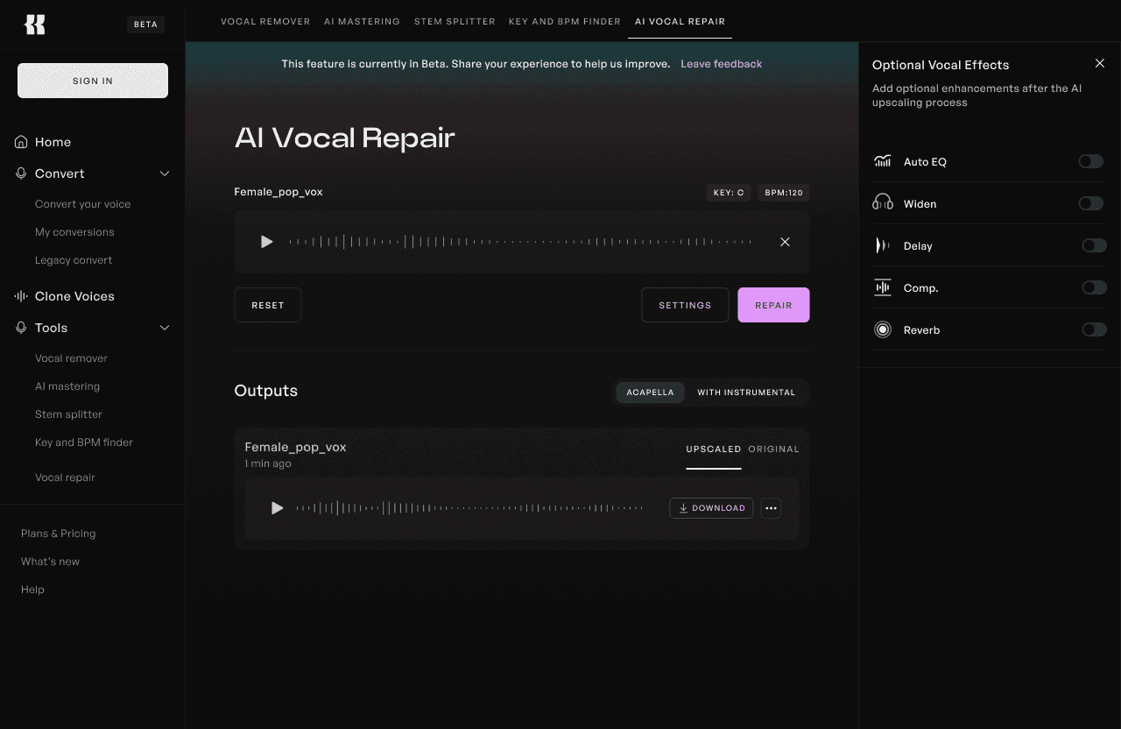Viewport: 1121px width, 729px height.
Task: Collapse the Convert section chevron
Action: 165,173
